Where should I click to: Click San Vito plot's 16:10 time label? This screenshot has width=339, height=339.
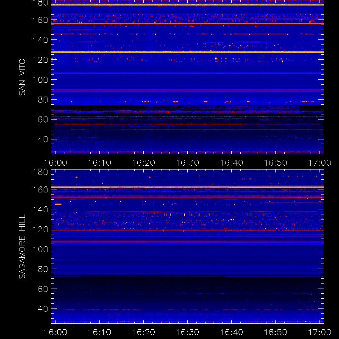100,163
